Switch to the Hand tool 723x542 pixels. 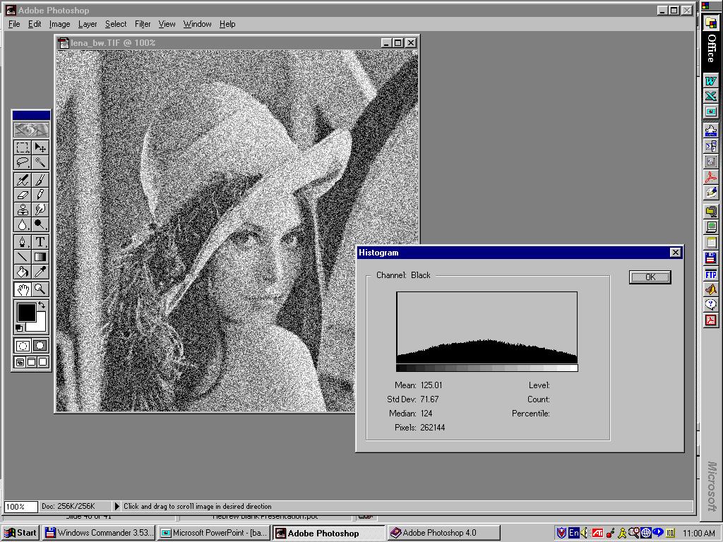pos(22,289)
